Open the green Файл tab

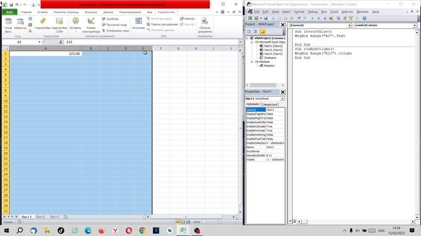[x=10, y=12]
